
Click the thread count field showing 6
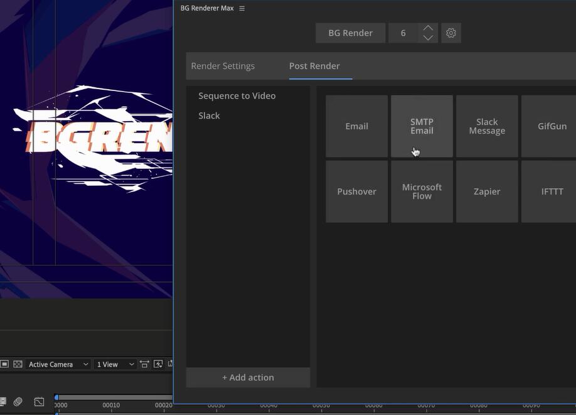pyautogui.click(x=403, y=33)
